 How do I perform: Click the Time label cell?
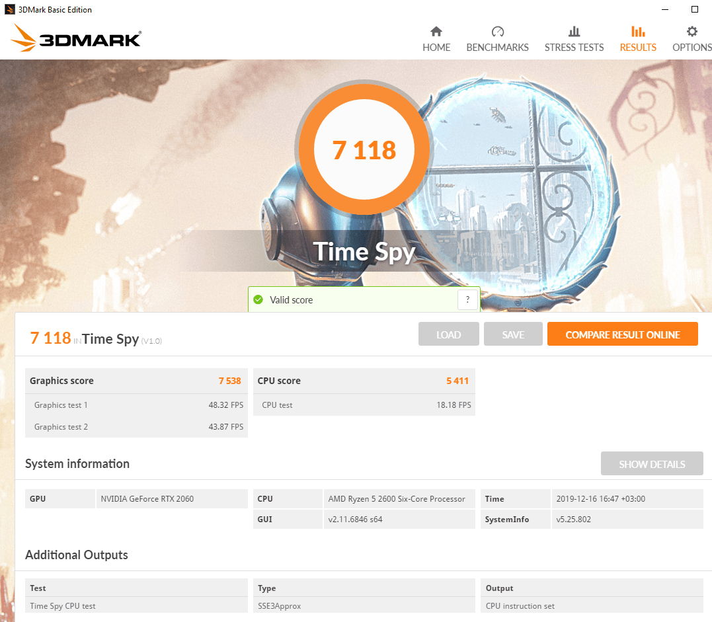[x=516, y=498]
